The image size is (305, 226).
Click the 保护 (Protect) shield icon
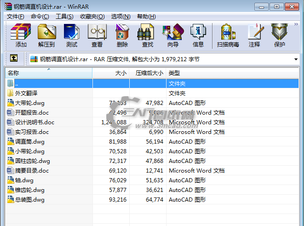pyautogui.click(x=280, y=35)
